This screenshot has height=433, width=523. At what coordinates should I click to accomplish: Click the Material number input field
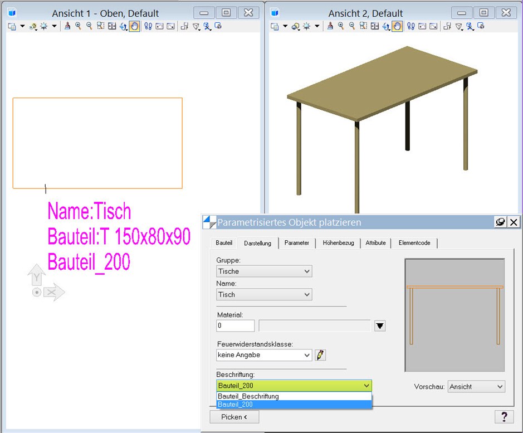235,325
